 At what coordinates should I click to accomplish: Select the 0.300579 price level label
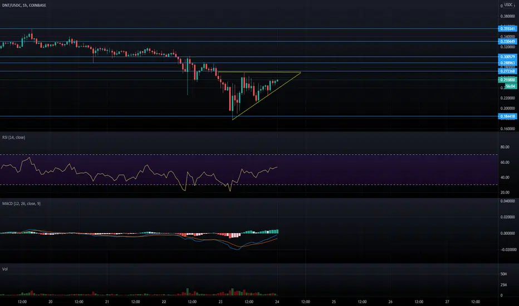coord(507,57)
